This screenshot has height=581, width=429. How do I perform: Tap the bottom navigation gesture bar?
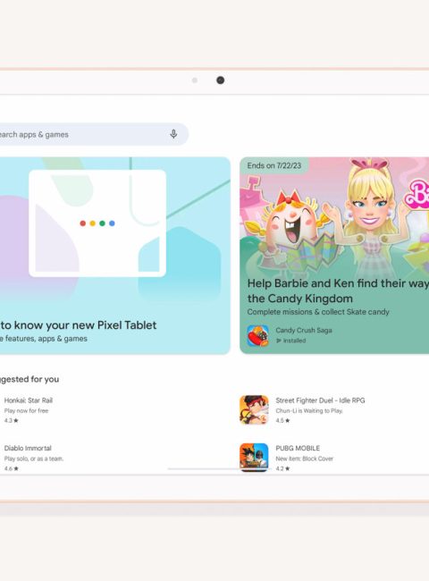219,468
